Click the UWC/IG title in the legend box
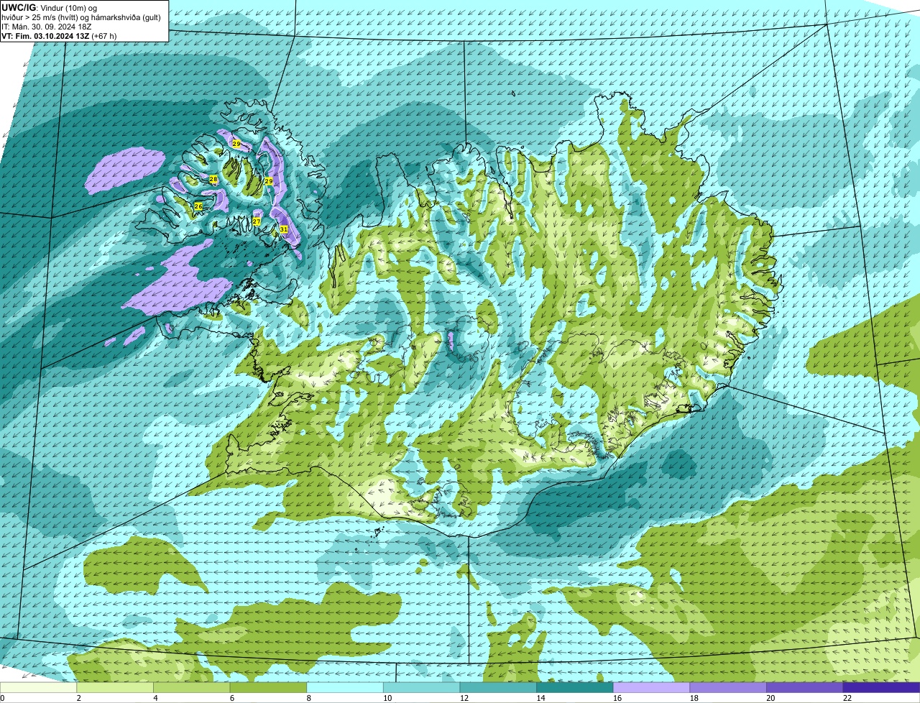 19,8
